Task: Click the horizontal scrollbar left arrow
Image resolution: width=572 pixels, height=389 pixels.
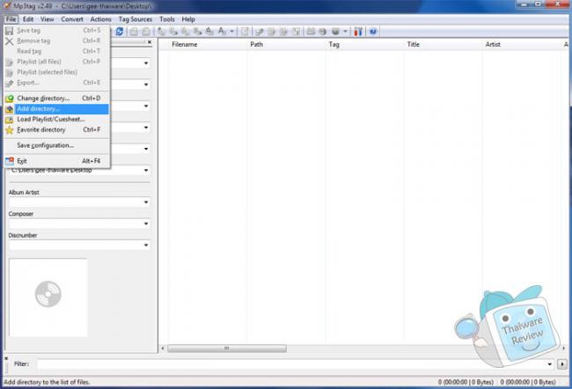Action: [x=163, y=349]
